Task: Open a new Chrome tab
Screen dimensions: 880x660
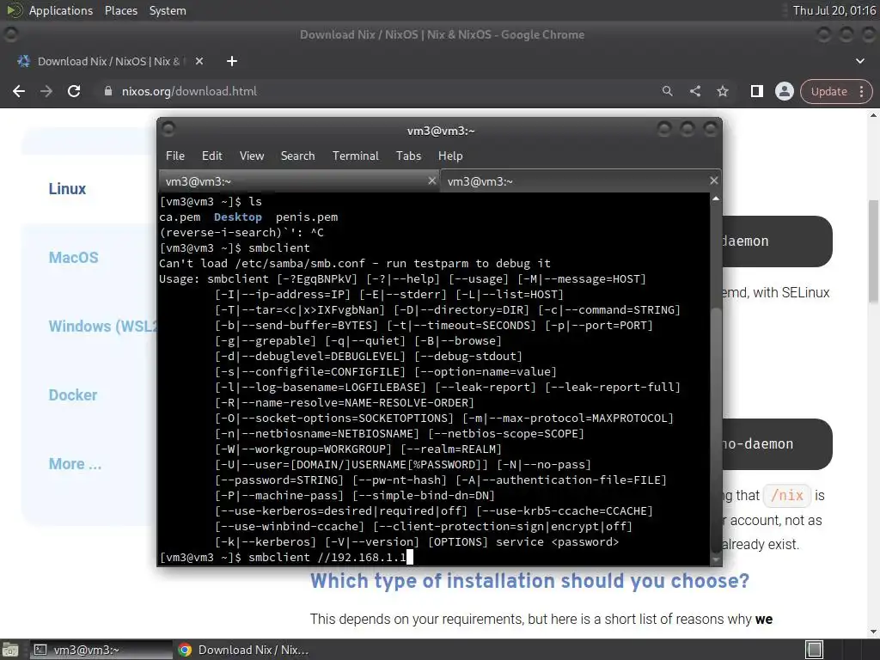Action: (x=232, y=61)
